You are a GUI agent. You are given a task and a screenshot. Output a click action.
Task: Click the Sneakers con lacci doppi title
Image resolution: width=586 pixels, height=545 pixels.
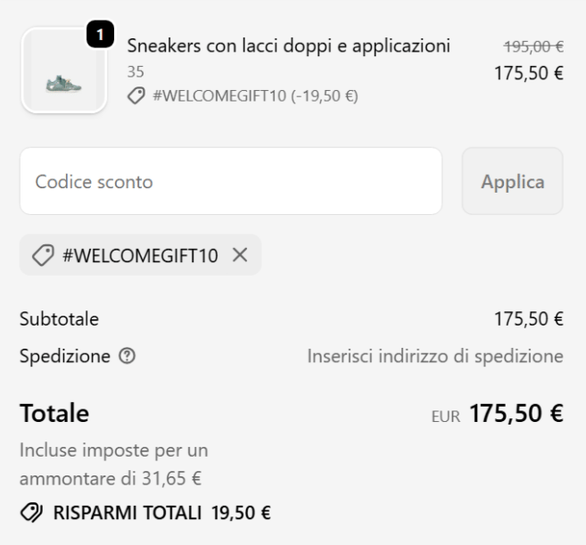click(x=289, y=45)
